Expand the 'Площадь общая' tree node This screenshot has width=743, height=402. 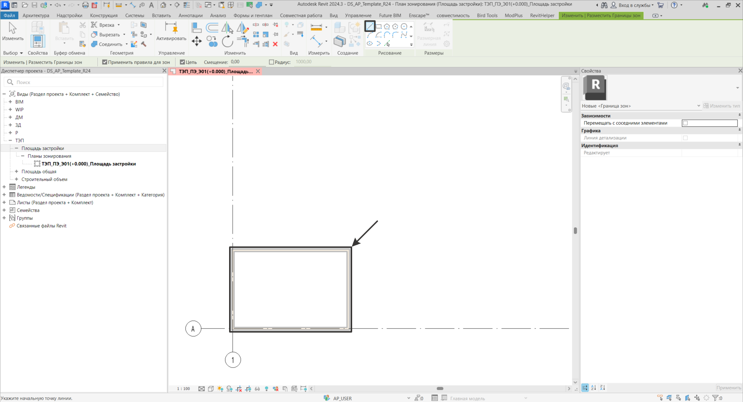17,172
